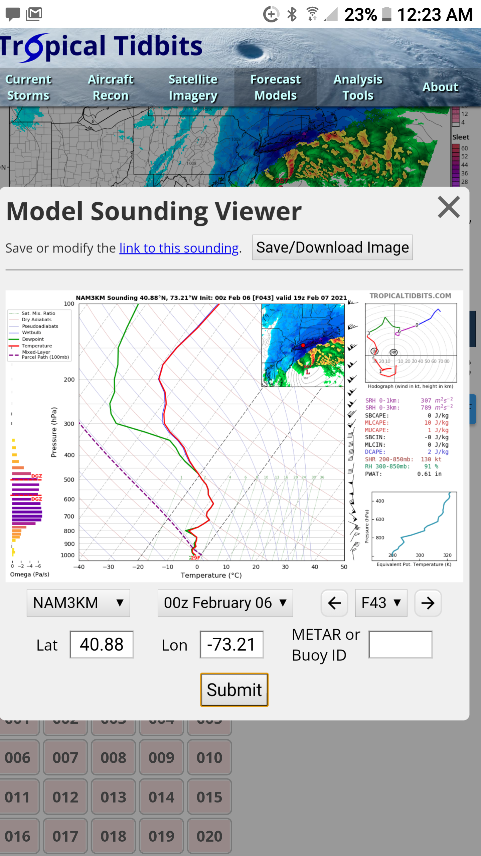This screenshot has height=856, width=481.
Task: Tap the Gmail notification icon
Action: point(34,14)
